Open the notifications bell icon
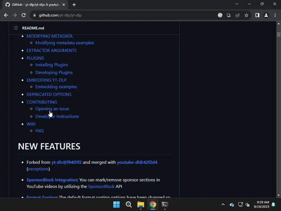 point(274,204)
